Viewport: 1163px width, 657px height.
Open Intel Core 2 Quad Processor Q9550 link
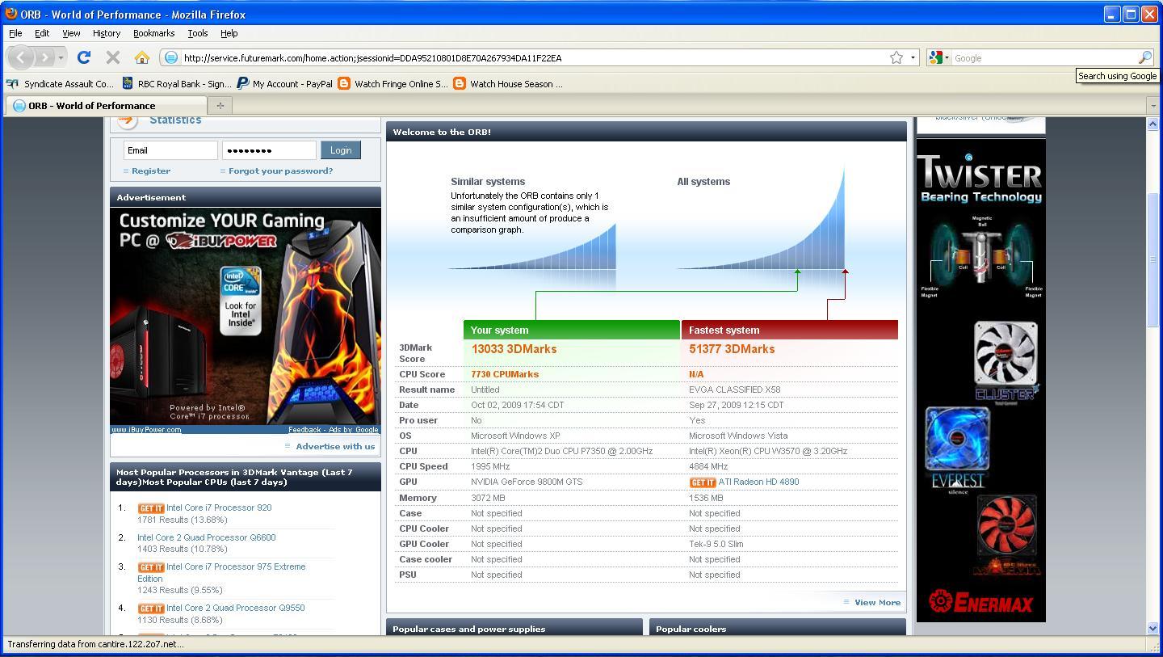tap(236, 609)
